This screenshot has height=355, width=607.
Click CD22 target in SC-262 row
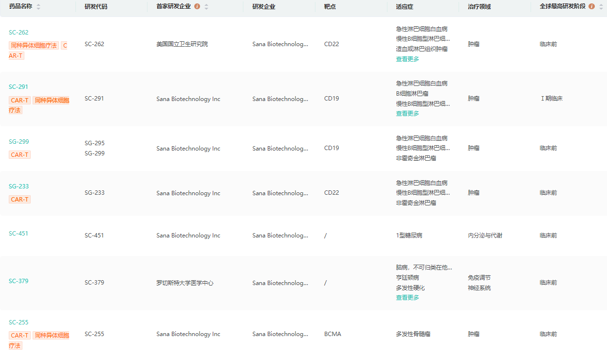[331, 44]
